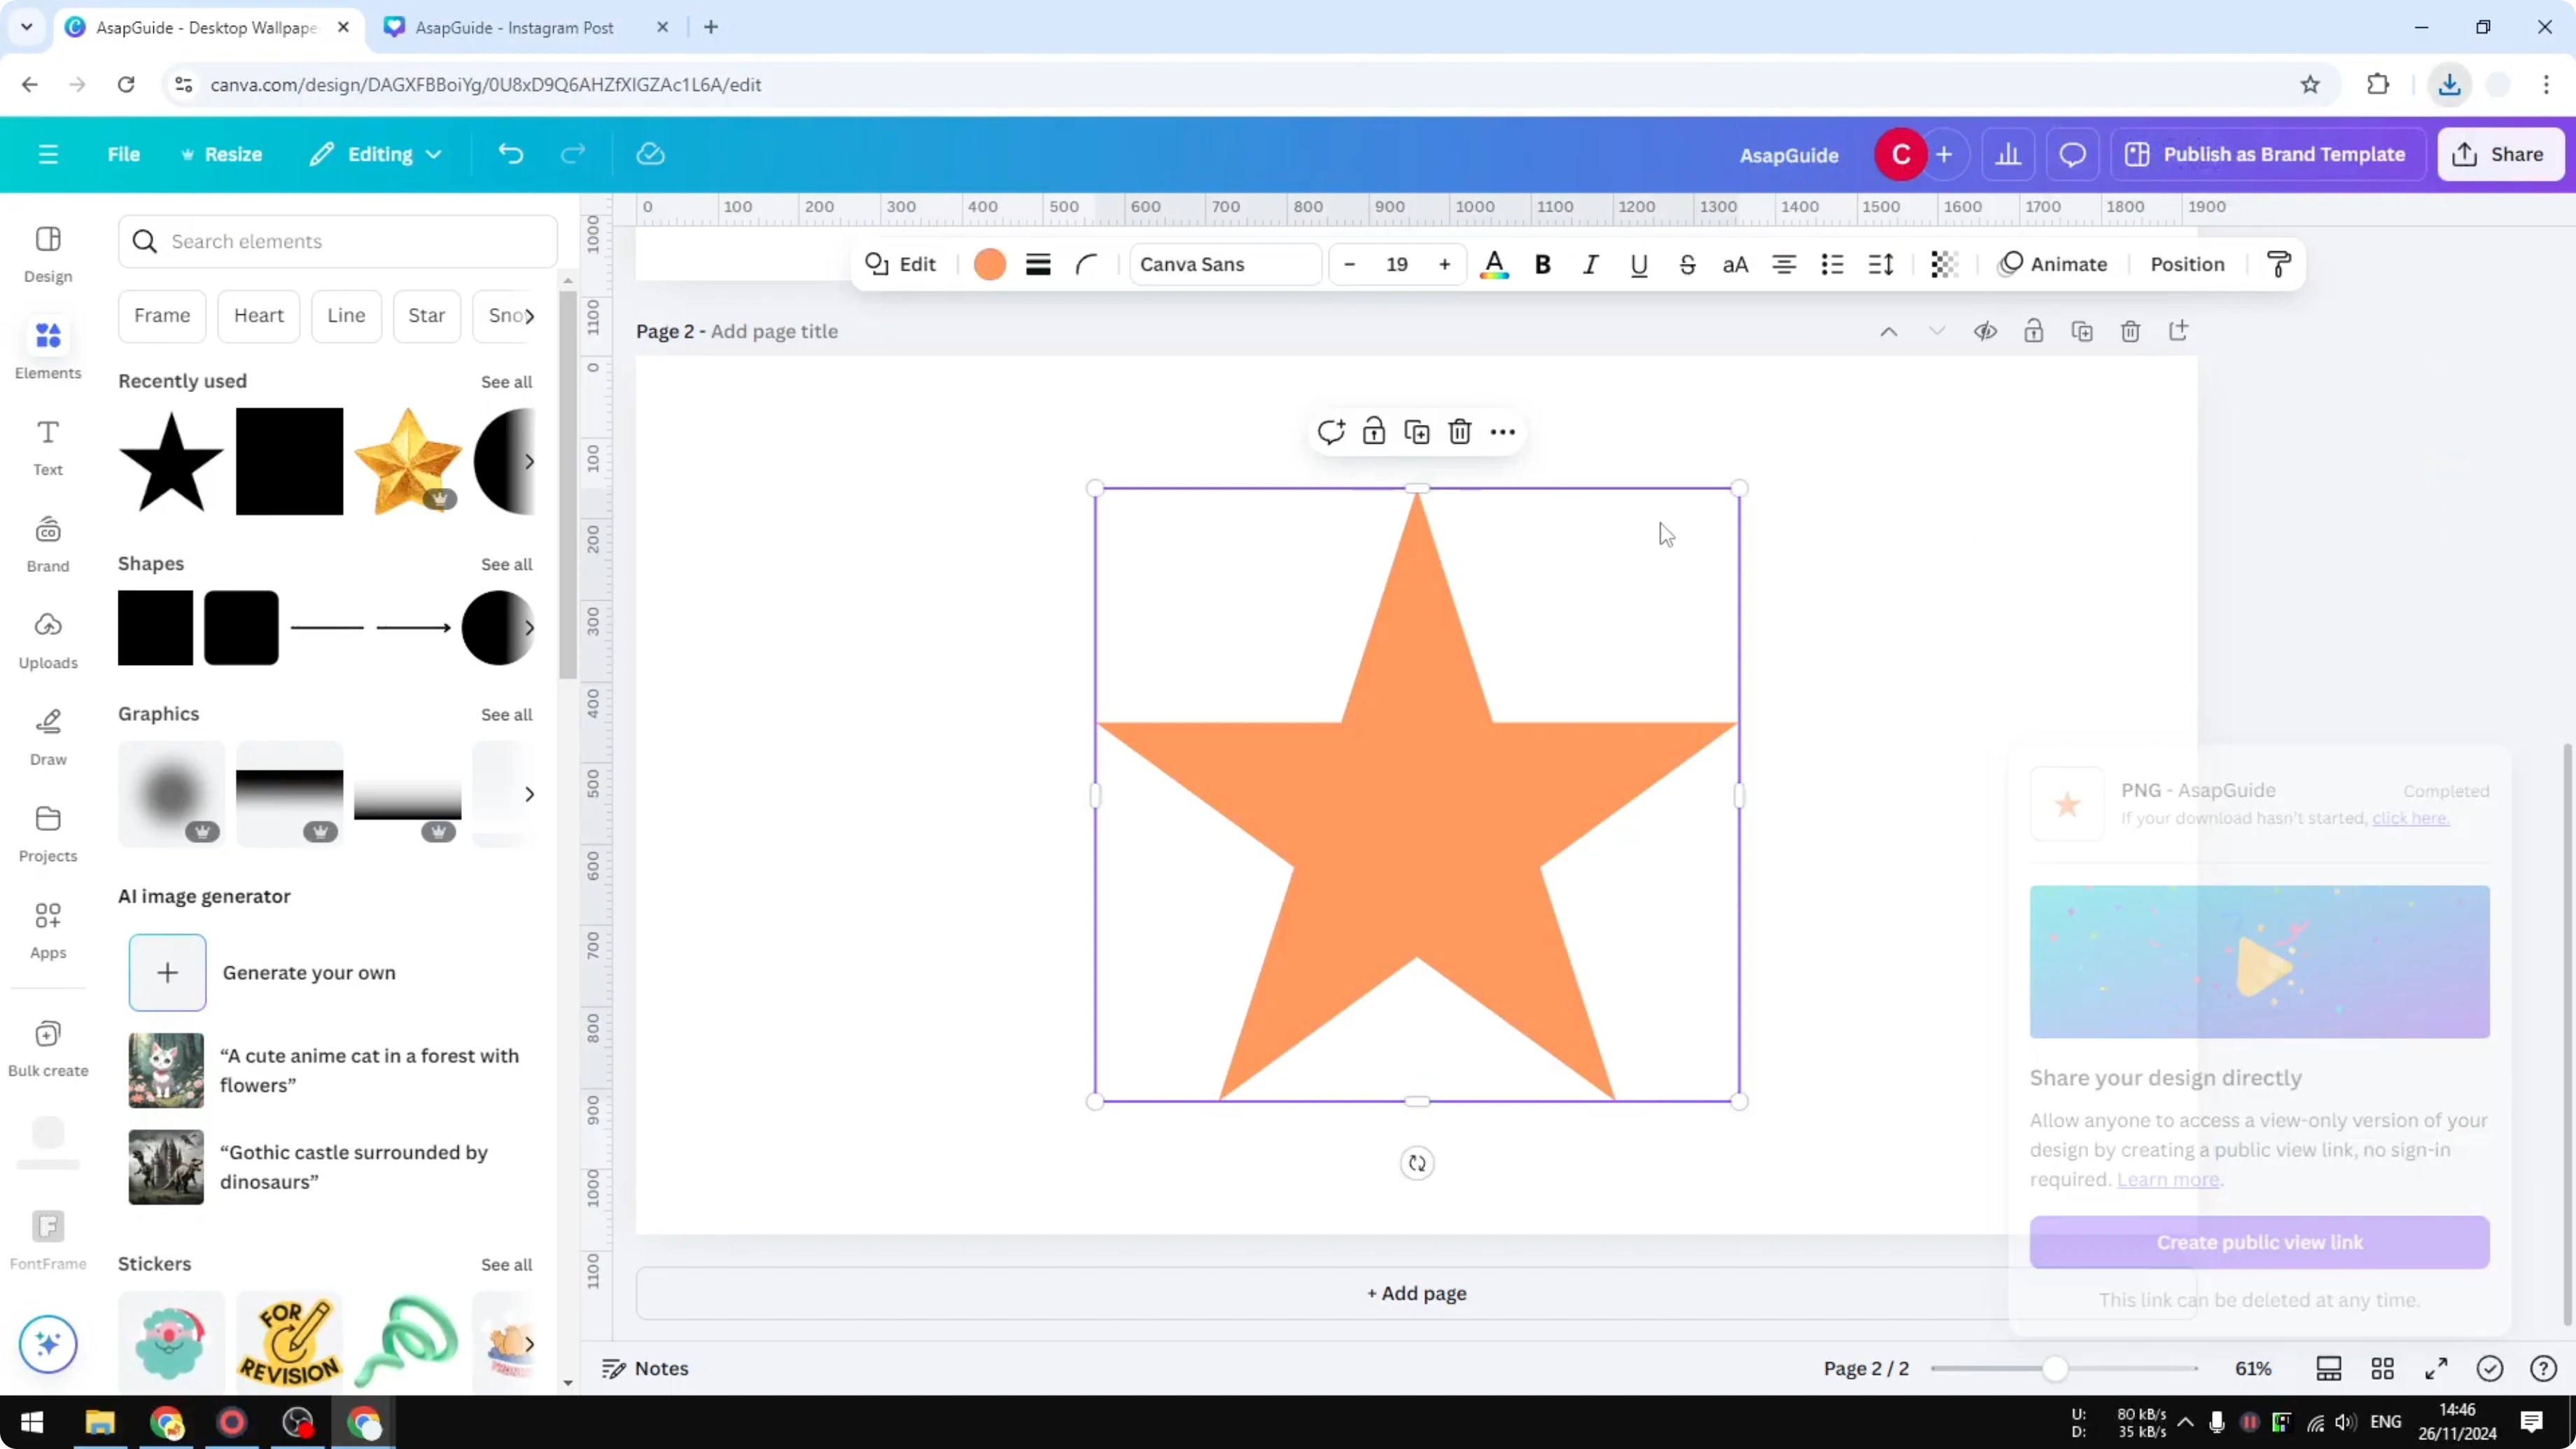Open the Elements panel in sidebar
This screenshot has height=1449, width=2576.
click(47, 348)
